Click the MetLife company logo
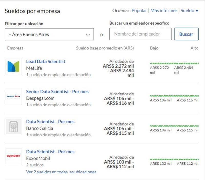The height and width of the screenshot is (180, 205). pos(13,66)
